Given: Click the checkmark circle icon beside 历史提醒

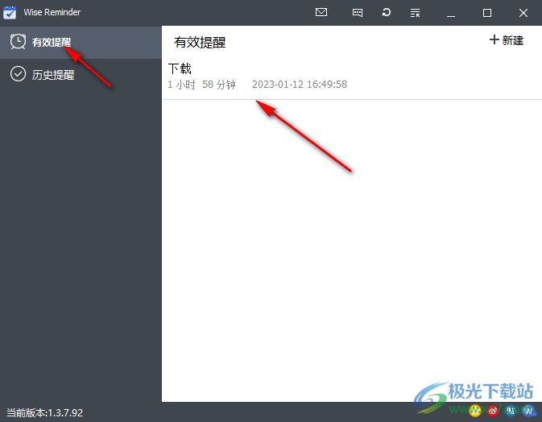Looking at the screenshot, I should [x=18, y=73].
